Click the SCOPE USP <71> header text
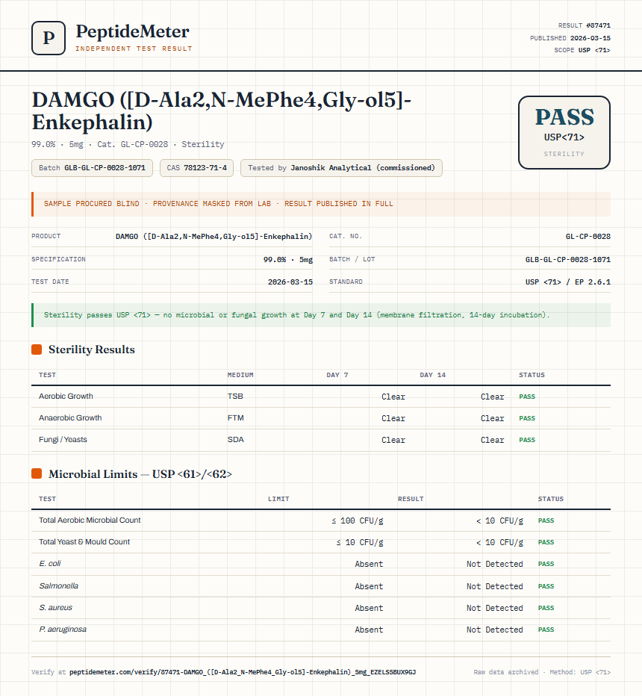 [582, 50]
